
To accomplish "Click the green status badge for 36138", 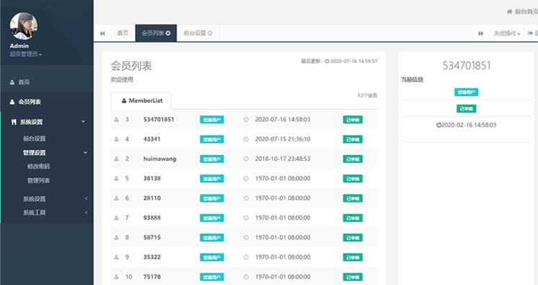I will [352, 179].
